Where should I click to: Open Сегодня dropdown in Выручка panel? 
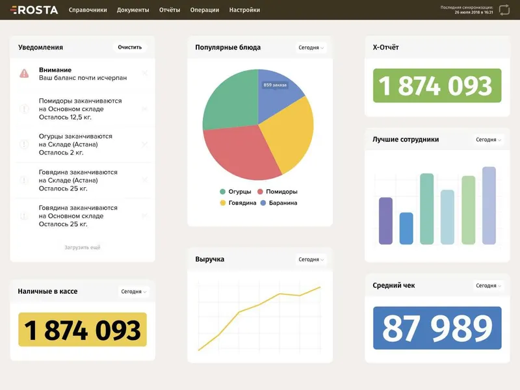[x=311, y=259]
